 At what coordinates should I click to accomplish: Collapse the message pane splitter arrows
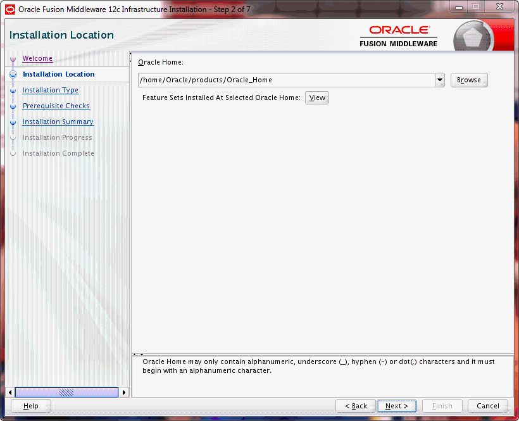point(138,355)
